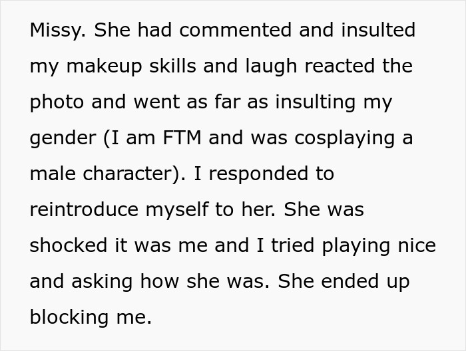466x351 pixels.
Task: Click the words "playing nice"
Action: 379,246
